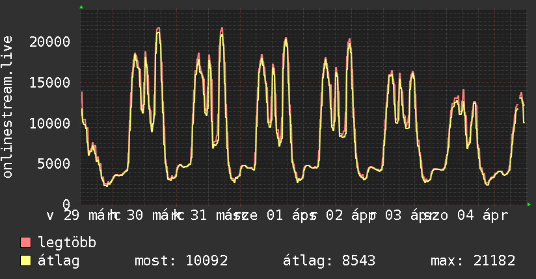Select the átlag legend label beside yellow swatch
Image resolution: width=536 pixels, height=279 pixels.
tap(59, 261)
